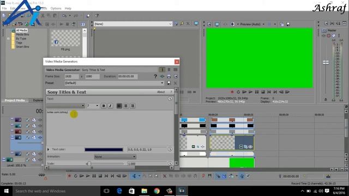The width and height of the screenshot is (349, 196).
Task: Copy snapshot to clipboard icon in preview
Action: click(282, 24)
